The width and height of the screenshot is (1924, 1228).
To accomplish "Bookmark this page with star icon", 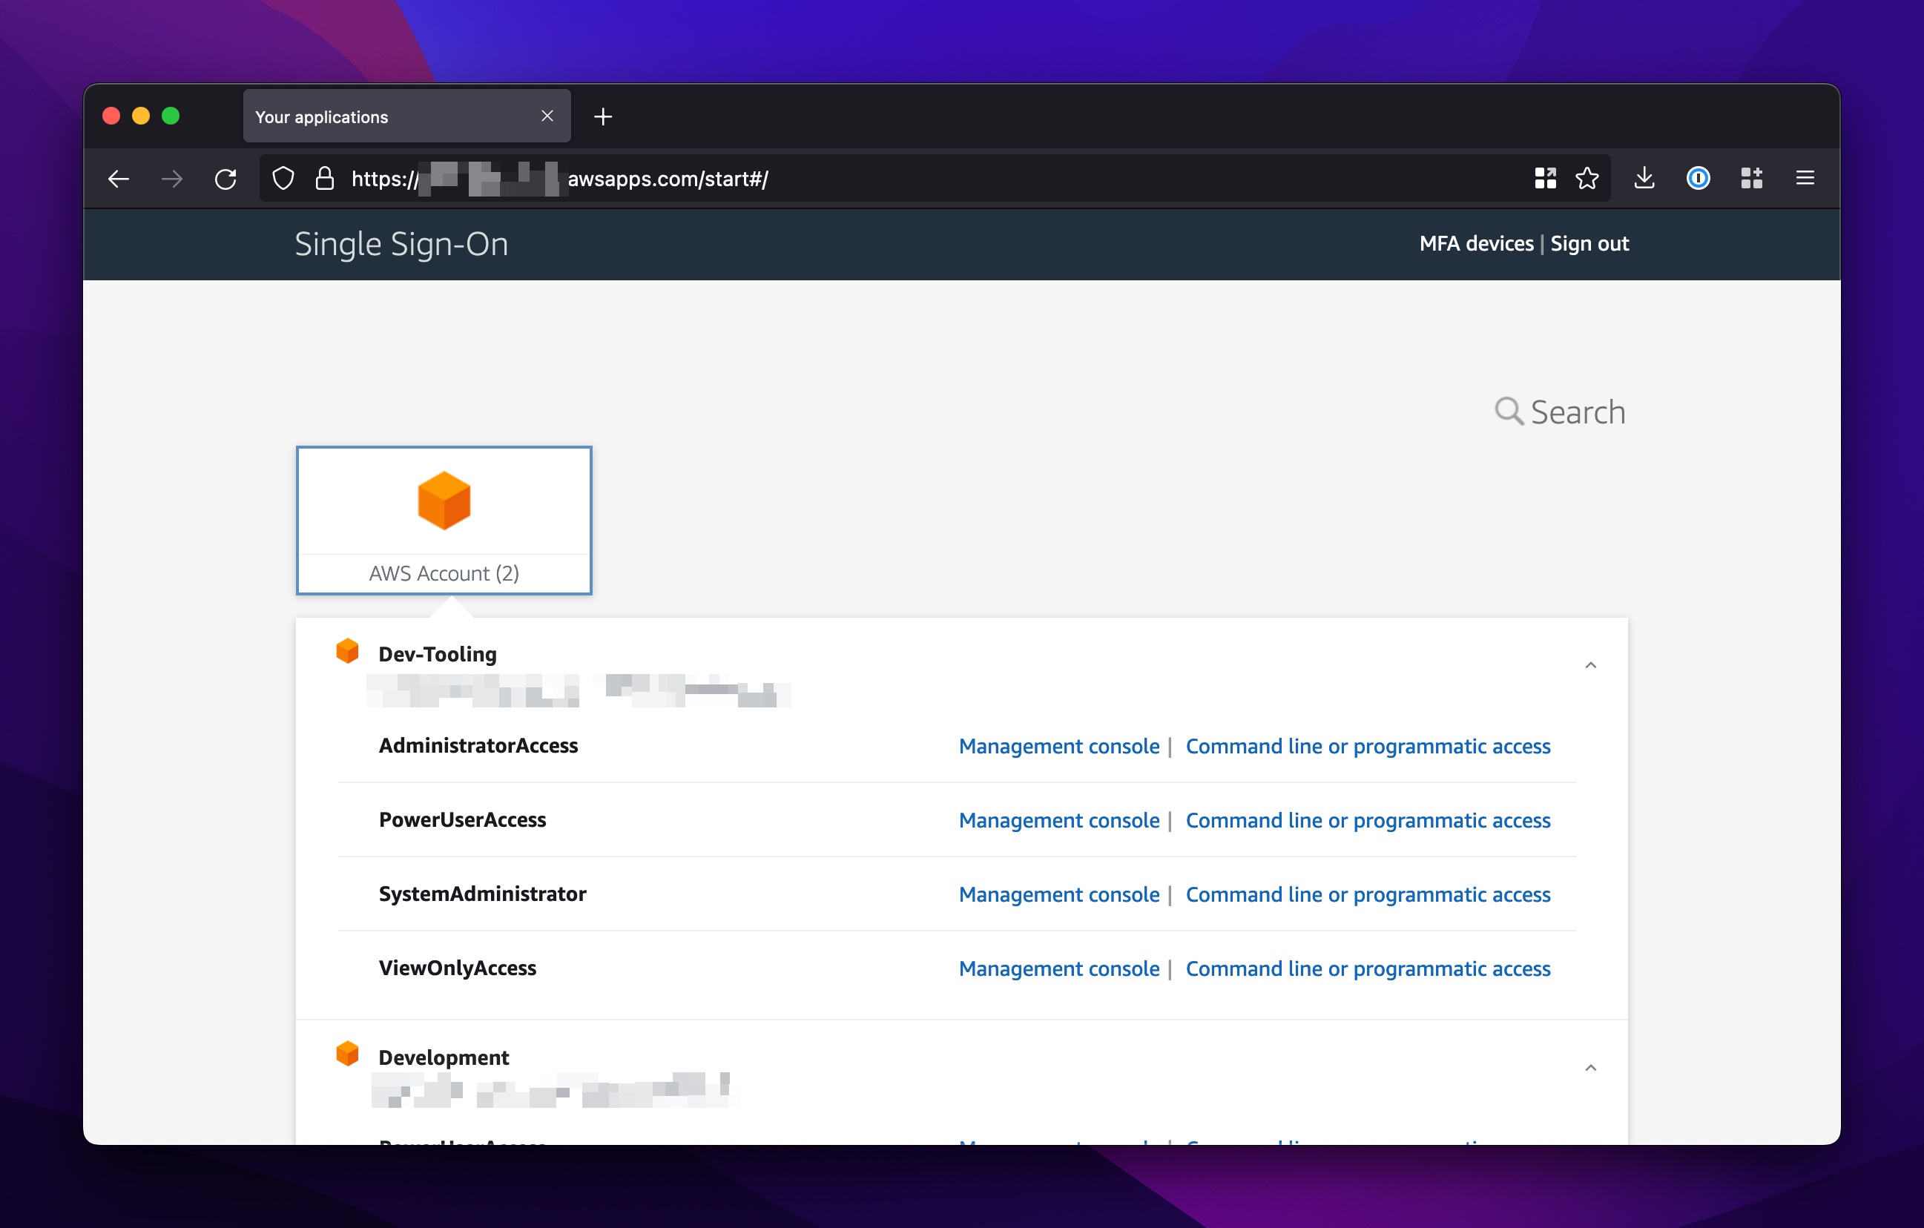I will coord(1587,179).
